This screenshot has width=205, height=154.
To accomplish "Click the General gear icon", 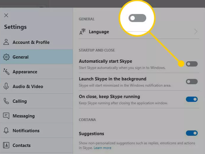I will [x=6, y=57].
